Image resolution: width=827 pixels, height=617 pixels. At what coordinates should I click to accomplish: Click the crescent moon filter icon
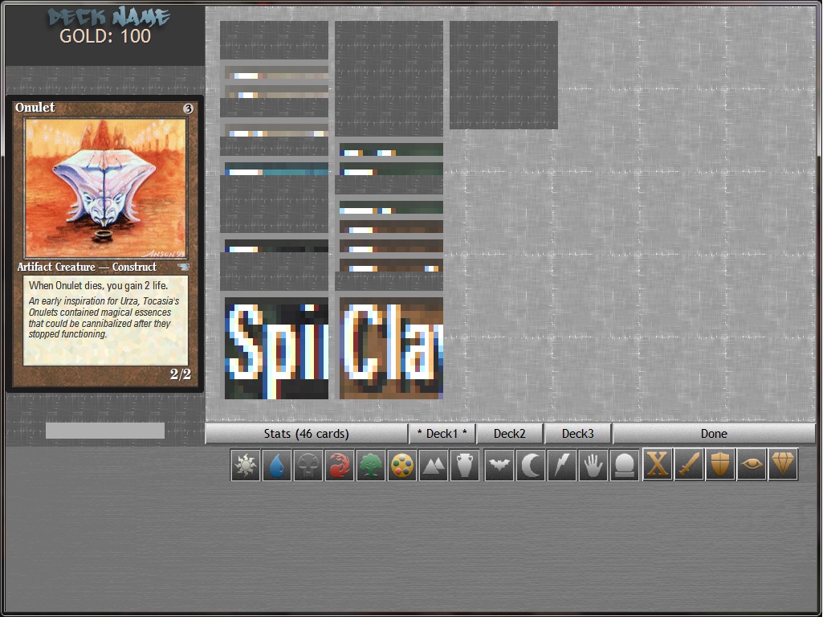pyautogui.click(x=530, y=465)
